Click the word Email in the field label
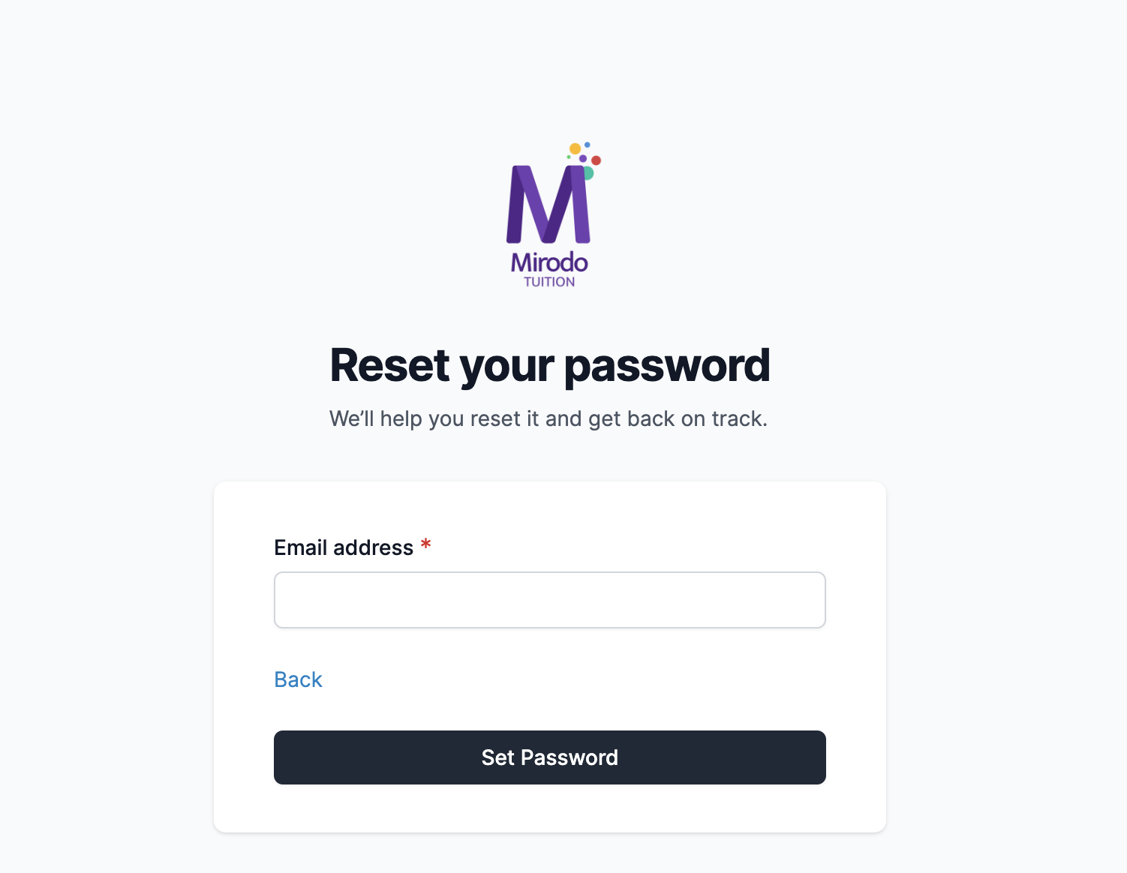The image size is (1127, 873). [x=300, y=547]
